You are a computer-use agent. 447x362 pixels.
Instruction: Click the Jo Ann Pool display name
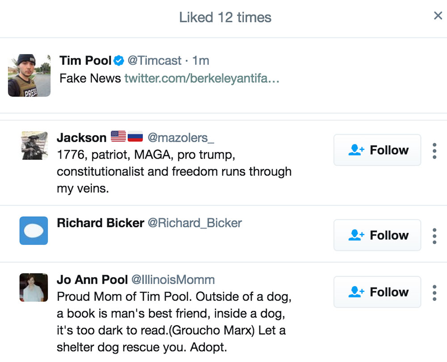92,280
